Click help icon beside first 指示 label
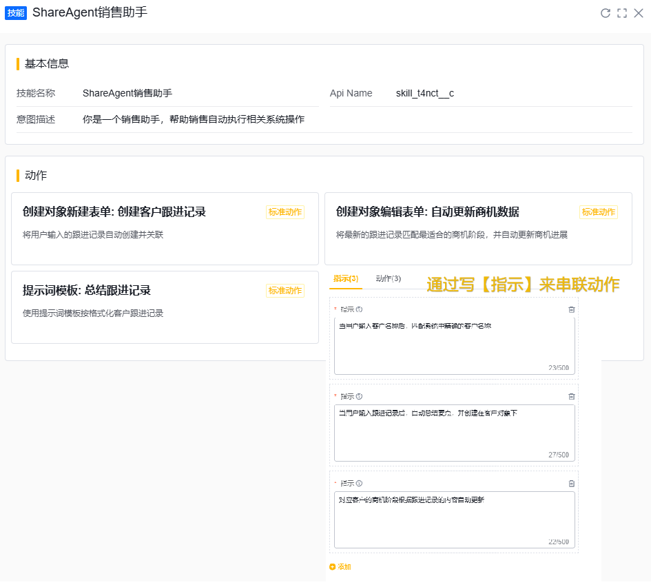 point(360,309)
